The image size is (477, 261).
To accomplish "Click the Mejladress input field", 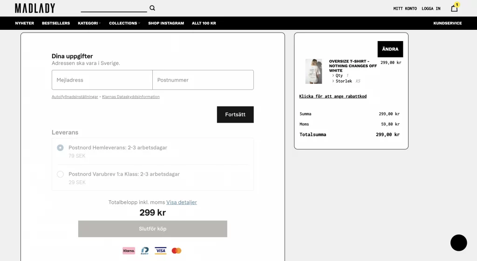I will [102, 80].
